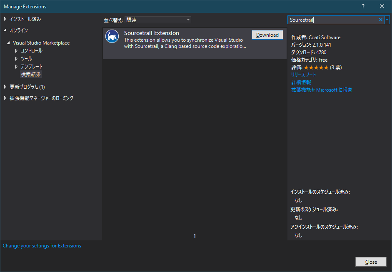Click inside the Sourcetrail search field
This screenshot has height=272, width=392.
point(332,20)
